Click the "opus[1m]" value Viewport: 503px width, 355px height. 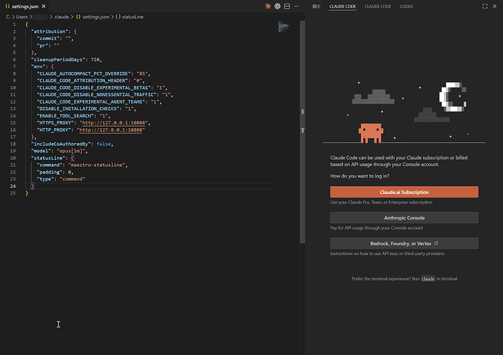71,151
